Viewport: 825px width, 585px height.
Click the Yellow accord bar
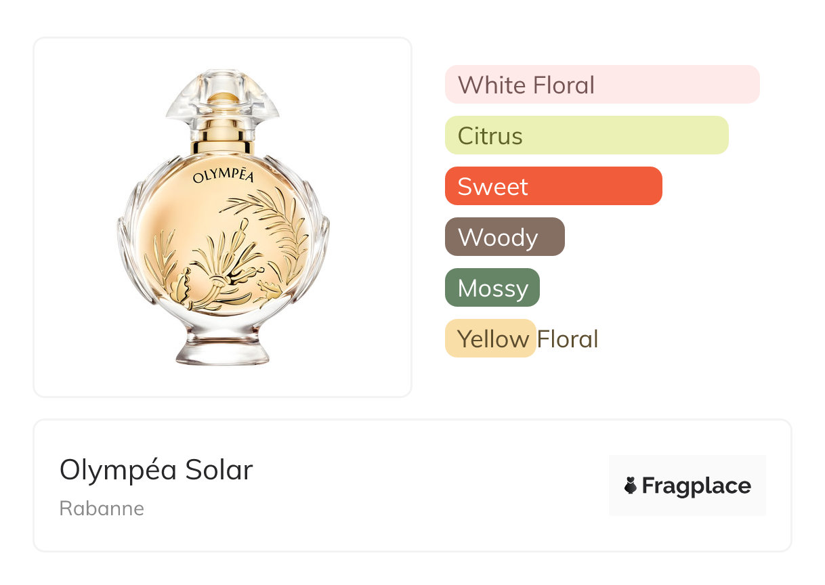(490, 339)
